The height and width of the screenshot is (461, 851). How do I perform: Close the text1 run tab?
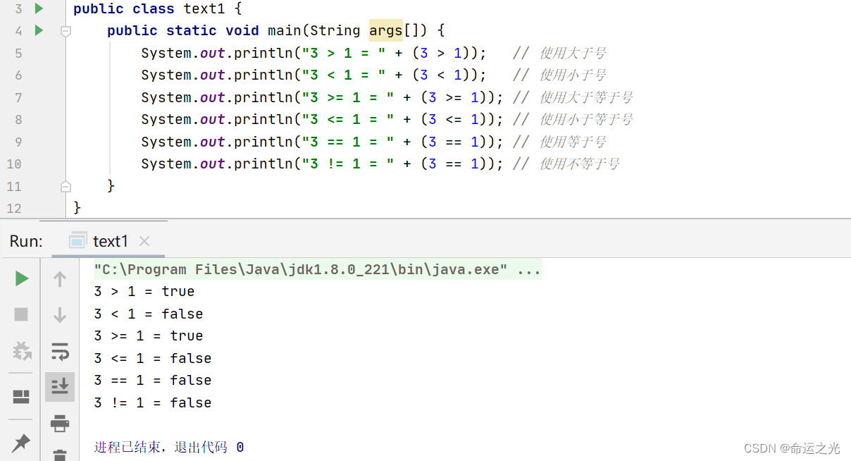(144, 241)
